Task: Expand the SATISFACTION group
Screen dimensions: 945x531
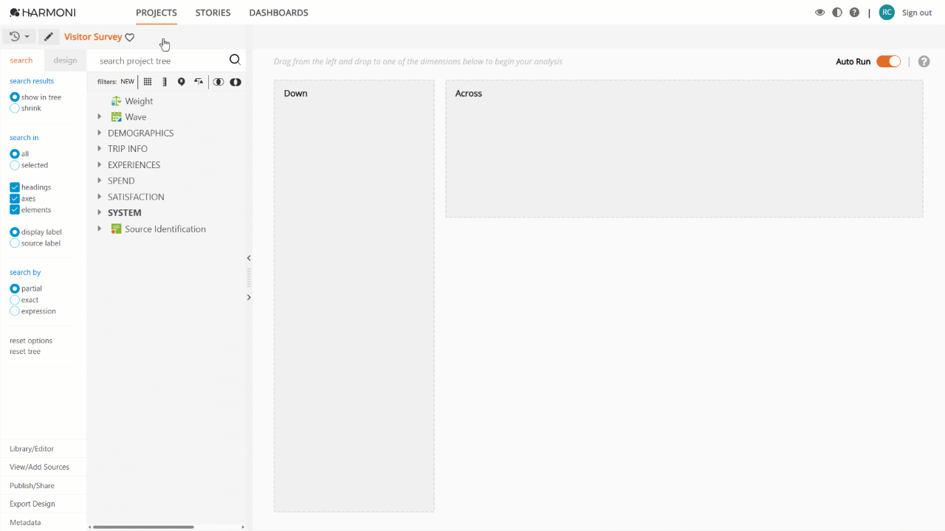Action: pyautogui.click(x=100, y=197)
